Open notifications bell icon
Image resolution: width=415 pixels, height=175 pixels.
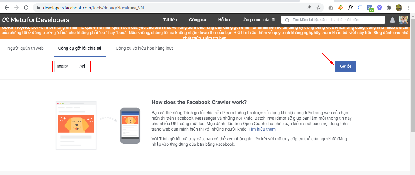[x=393, y=20]
